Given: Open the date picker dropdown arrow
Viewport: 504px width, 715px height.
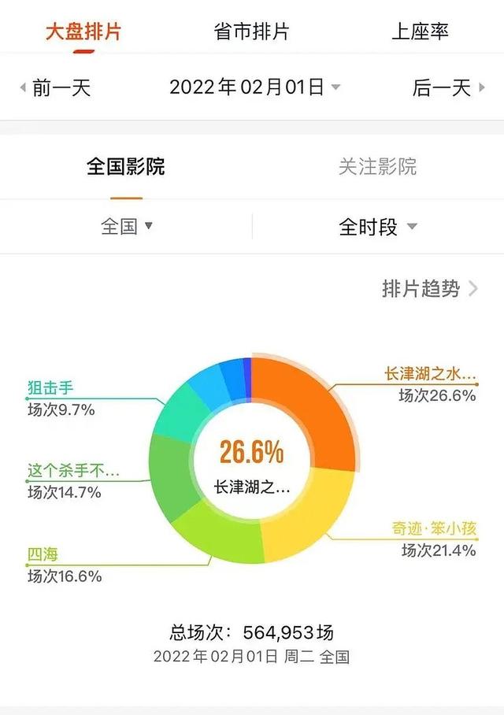Looking at the screenshot, I should click(x=336, y=87).
